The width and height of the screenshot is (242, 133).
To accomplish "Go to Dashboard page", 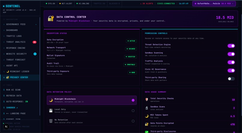I will (x=20, y=30).
